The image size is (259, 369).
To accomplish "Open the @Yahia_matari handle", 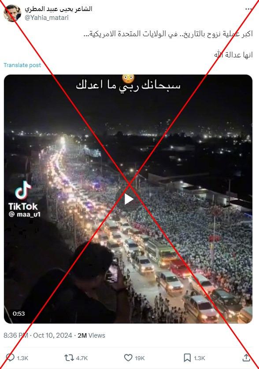I will 47,18.
